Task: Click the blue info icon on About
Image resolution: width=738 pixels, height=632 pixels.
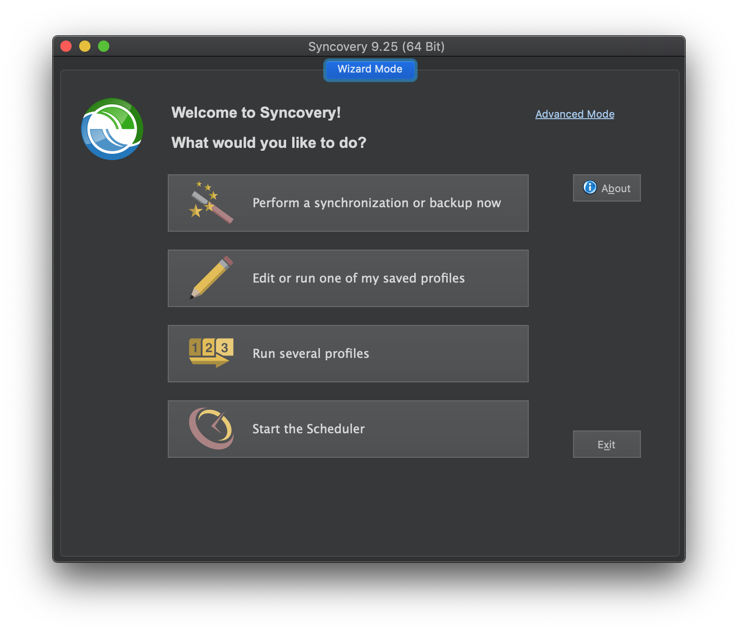Action: pos(590,187)
